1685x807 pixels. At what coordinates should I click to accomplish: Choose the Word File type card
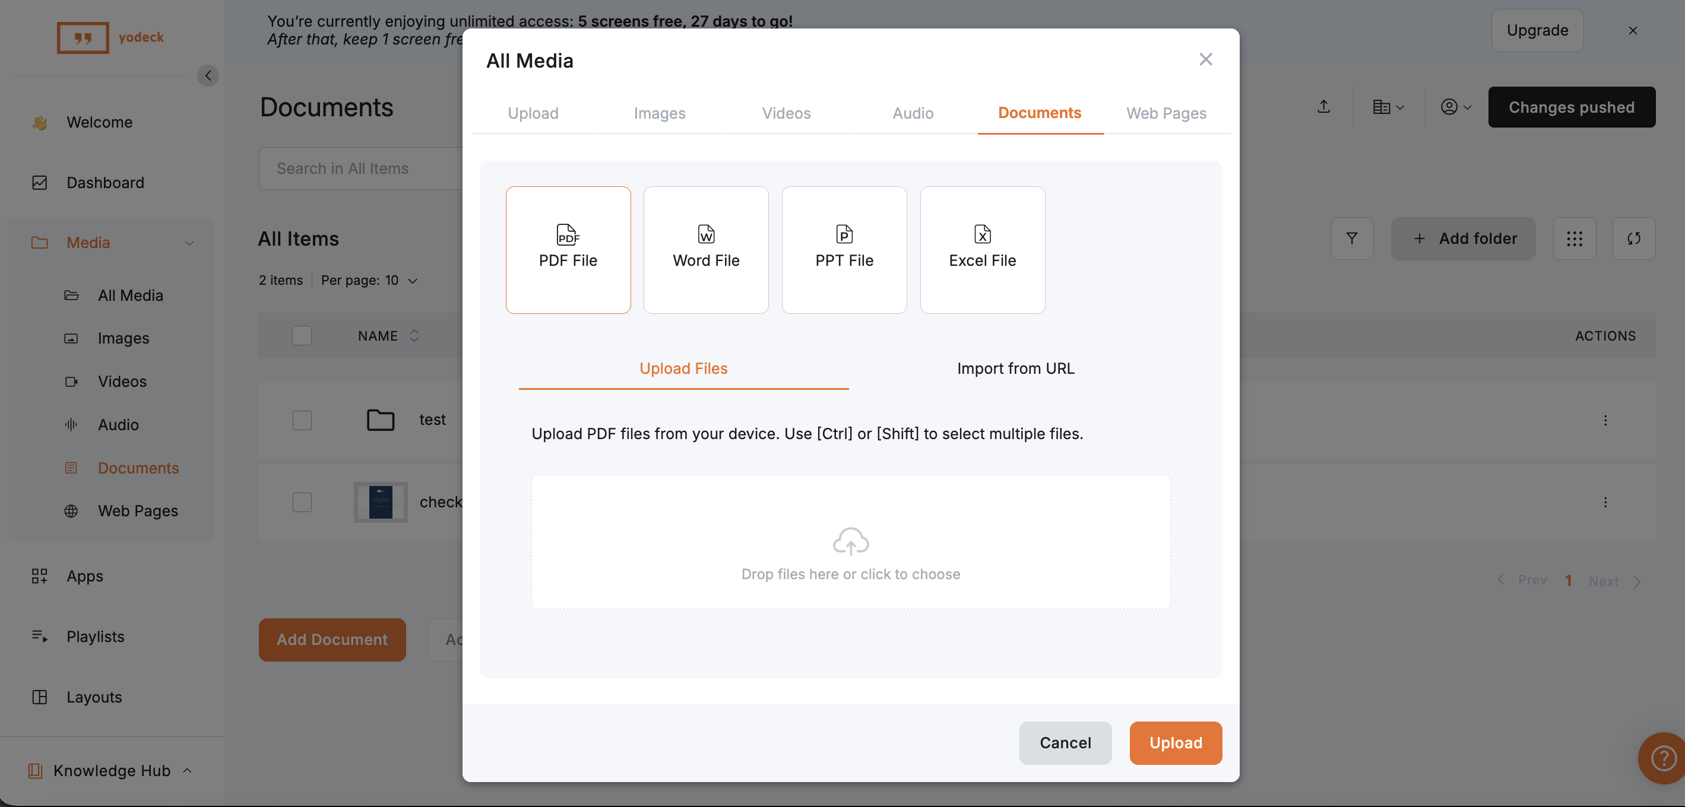click(706, 249)
